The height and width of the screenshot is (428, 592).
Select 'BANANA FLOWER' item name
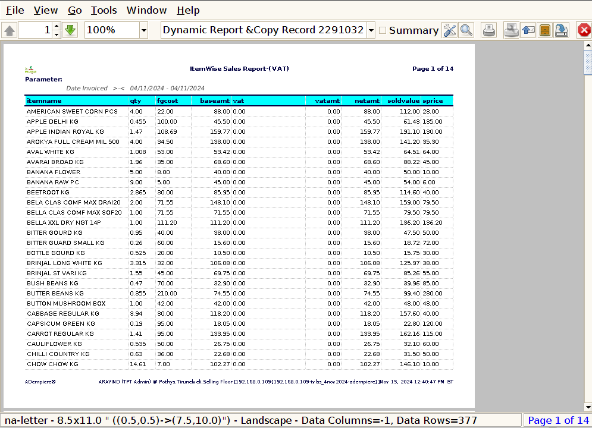pyautogui.click(x=53, y=172)
